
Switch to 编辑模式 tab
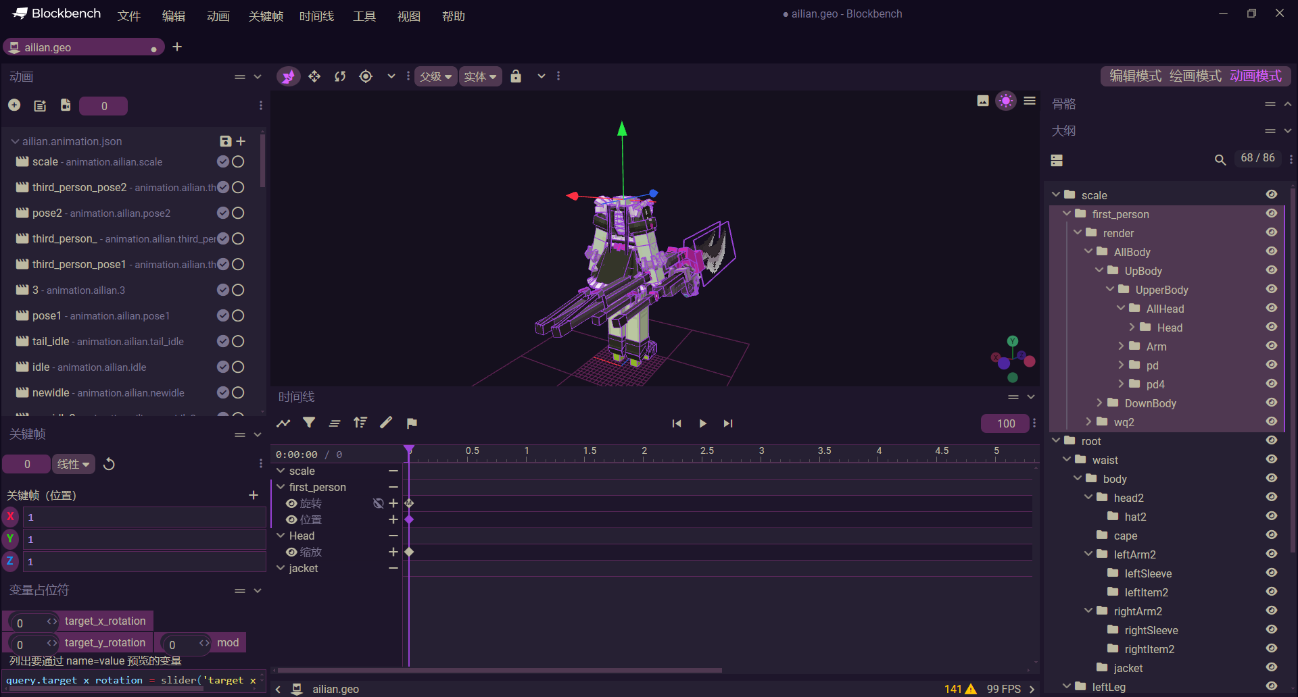[1135, 76]
